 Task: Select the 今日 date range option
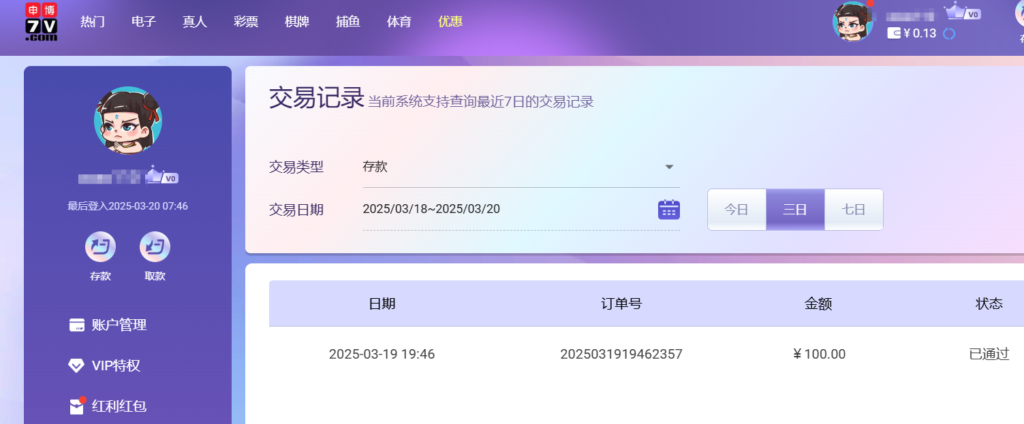point(736,210)
